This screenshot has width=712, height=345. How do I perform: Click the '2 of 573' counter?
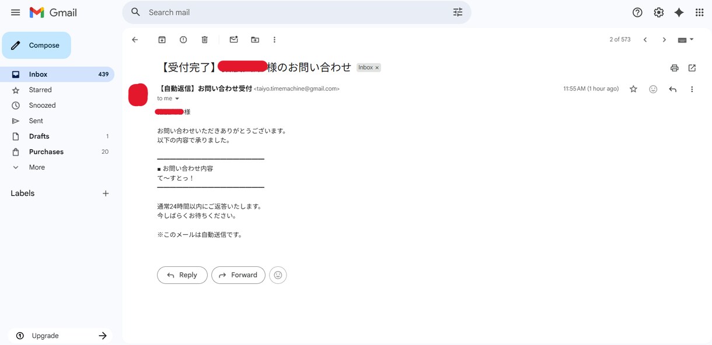[620, 40]
